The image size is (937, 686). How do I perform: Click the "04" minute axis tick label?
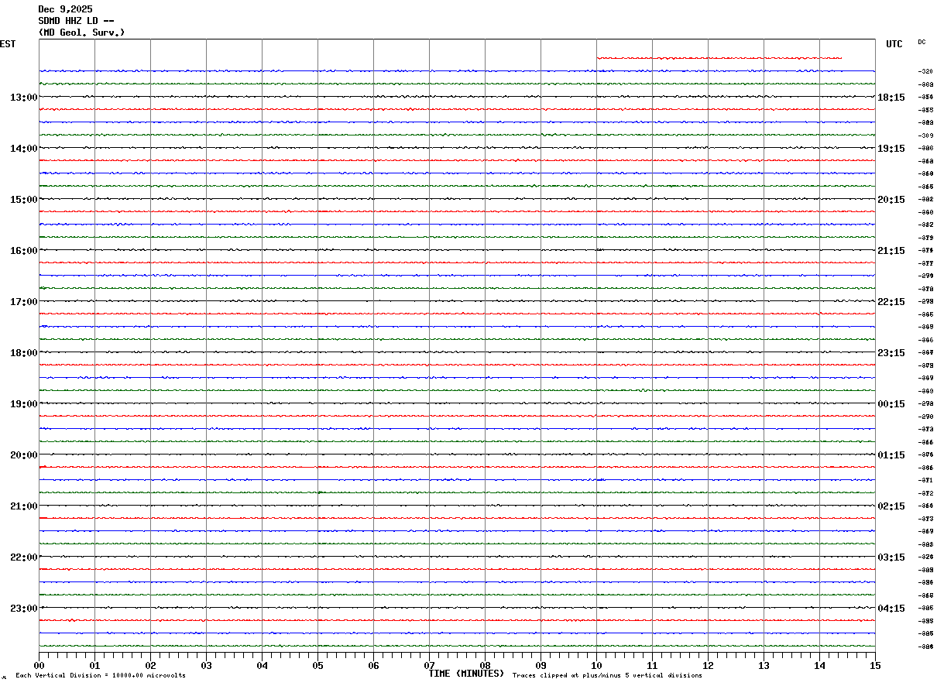point(263,666)
